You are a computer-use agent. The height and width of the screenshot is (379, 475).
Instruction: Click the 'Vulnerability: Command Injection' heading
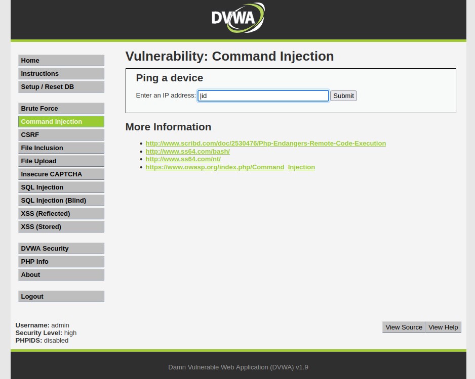[229, 56]
